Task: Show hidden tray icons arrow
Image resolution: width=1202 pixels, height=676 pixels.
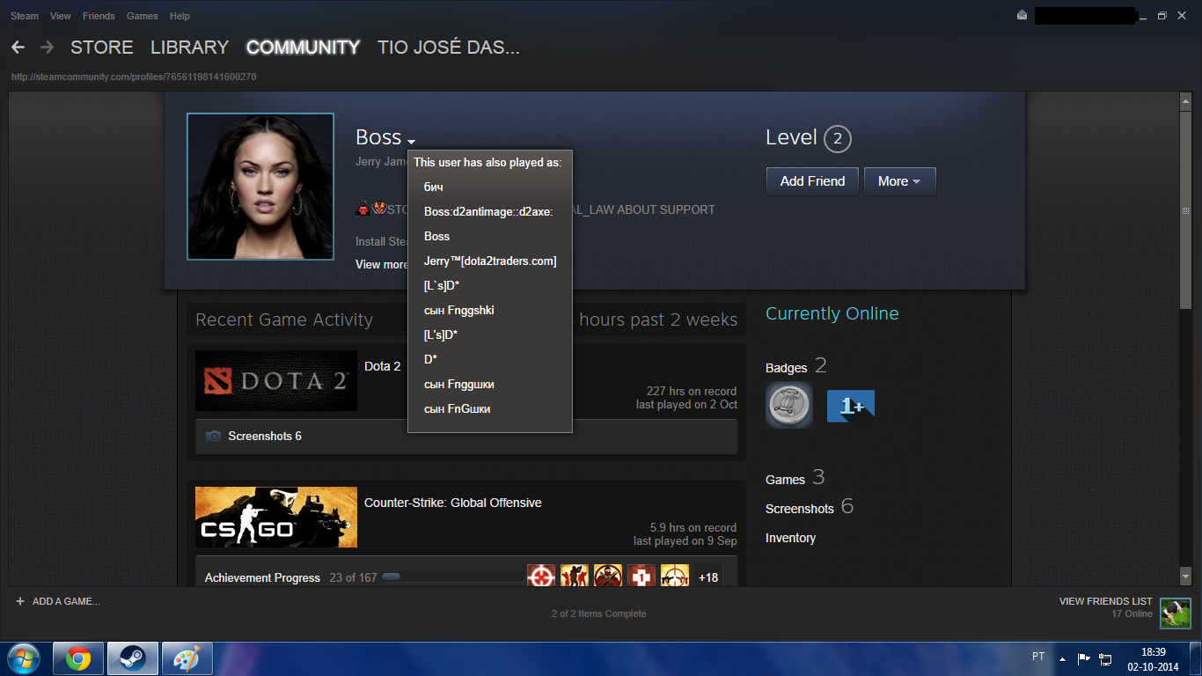Action: [x=1063, y=658]
